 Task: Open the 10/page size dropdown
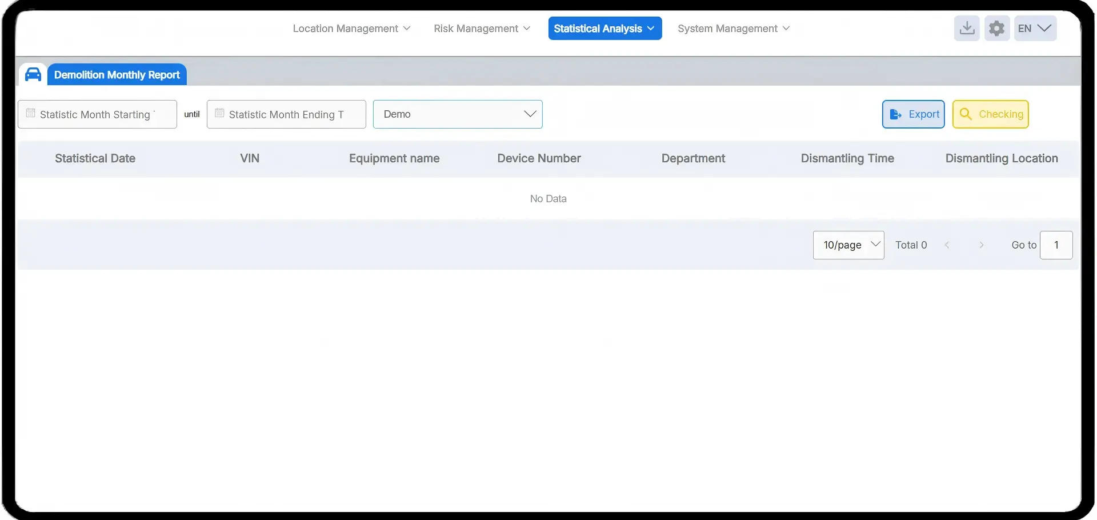point(848,245)
